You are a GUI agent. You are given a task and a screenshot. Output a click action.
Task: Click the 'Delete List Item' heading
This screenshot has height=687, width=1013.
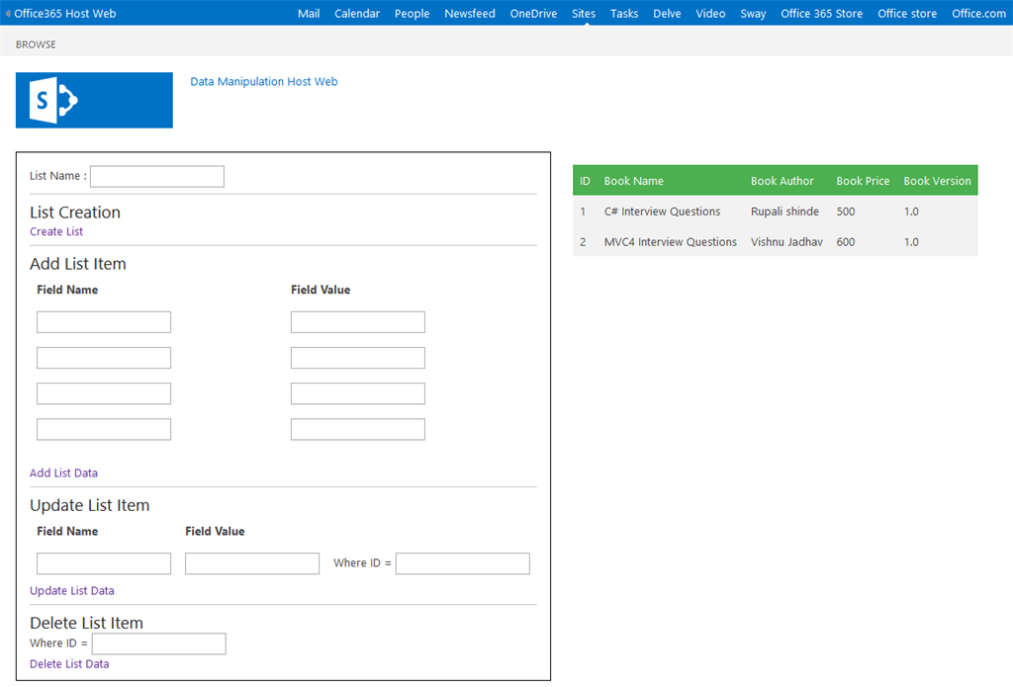click(87, 623)
